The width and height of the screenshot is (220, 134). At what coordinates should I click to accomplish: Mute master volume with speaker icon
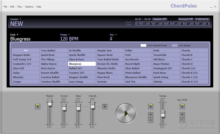click(38, 107)
